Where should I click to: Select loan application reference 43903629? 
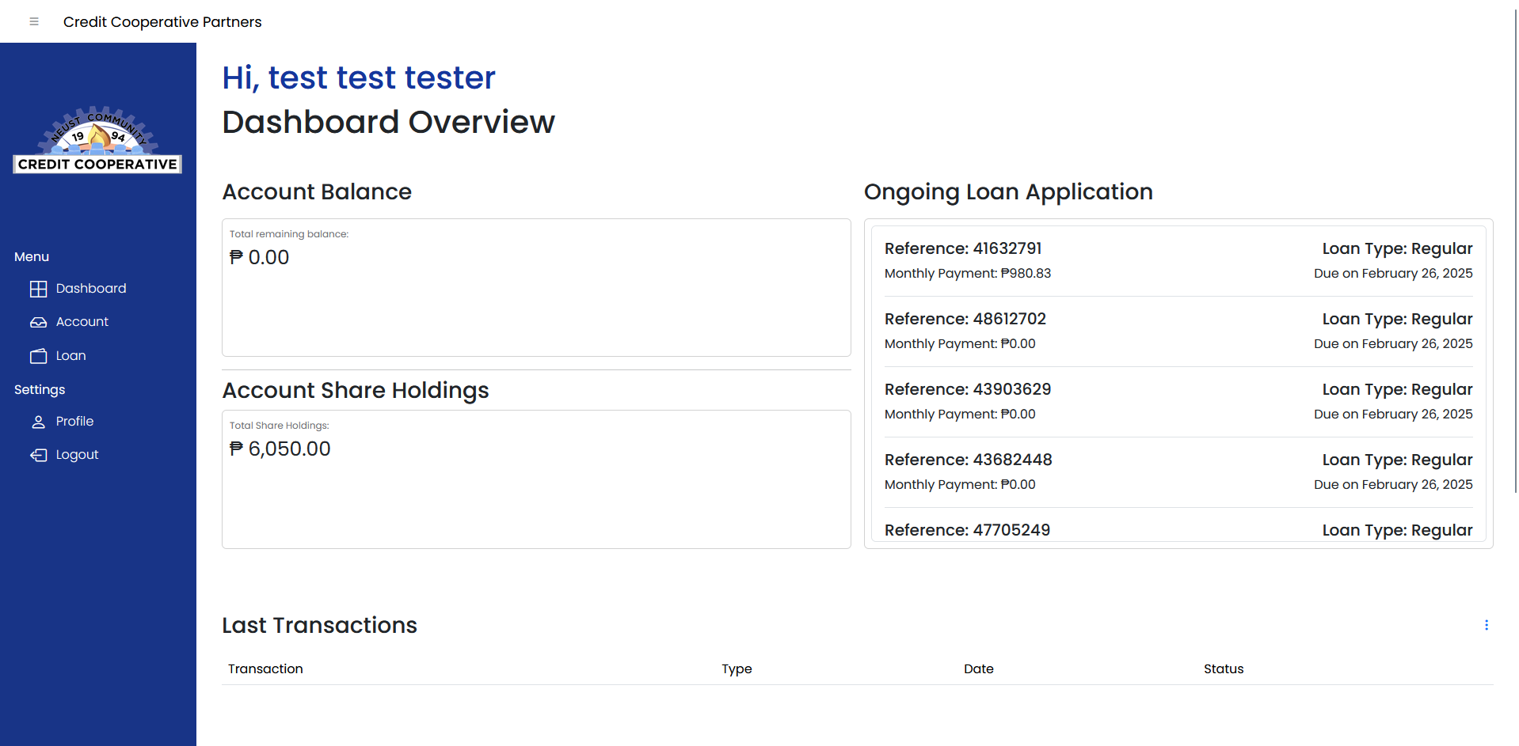pos(1178,402)
